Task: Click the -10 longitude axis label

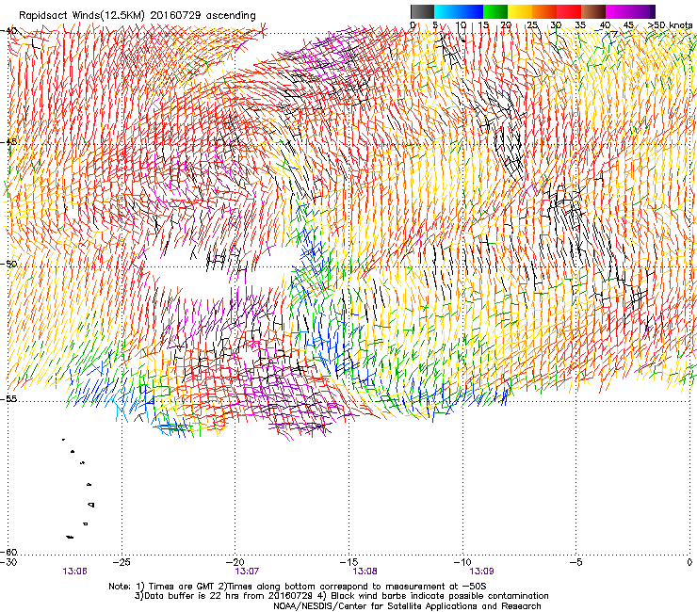Action: (462, 562)
